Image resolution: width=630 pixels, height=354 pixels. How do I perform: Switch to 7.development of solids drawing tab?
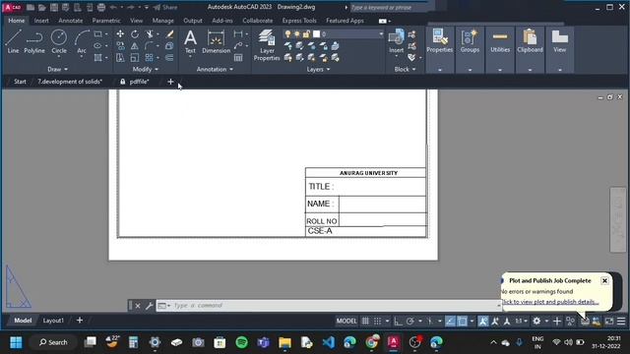pyautogui.click(x=70, y=82)
